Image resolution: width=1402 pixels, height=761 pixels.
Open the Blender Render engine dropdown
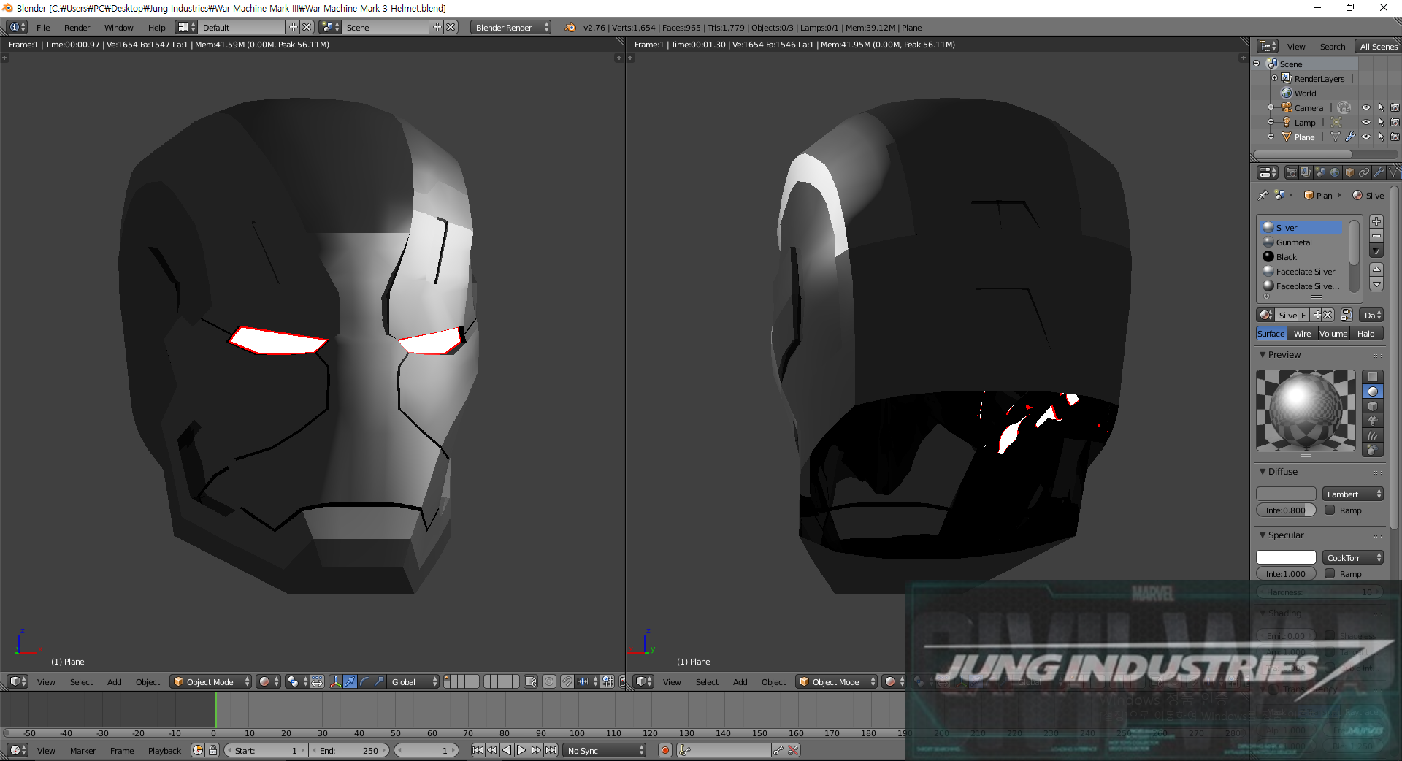pos(511,27)
